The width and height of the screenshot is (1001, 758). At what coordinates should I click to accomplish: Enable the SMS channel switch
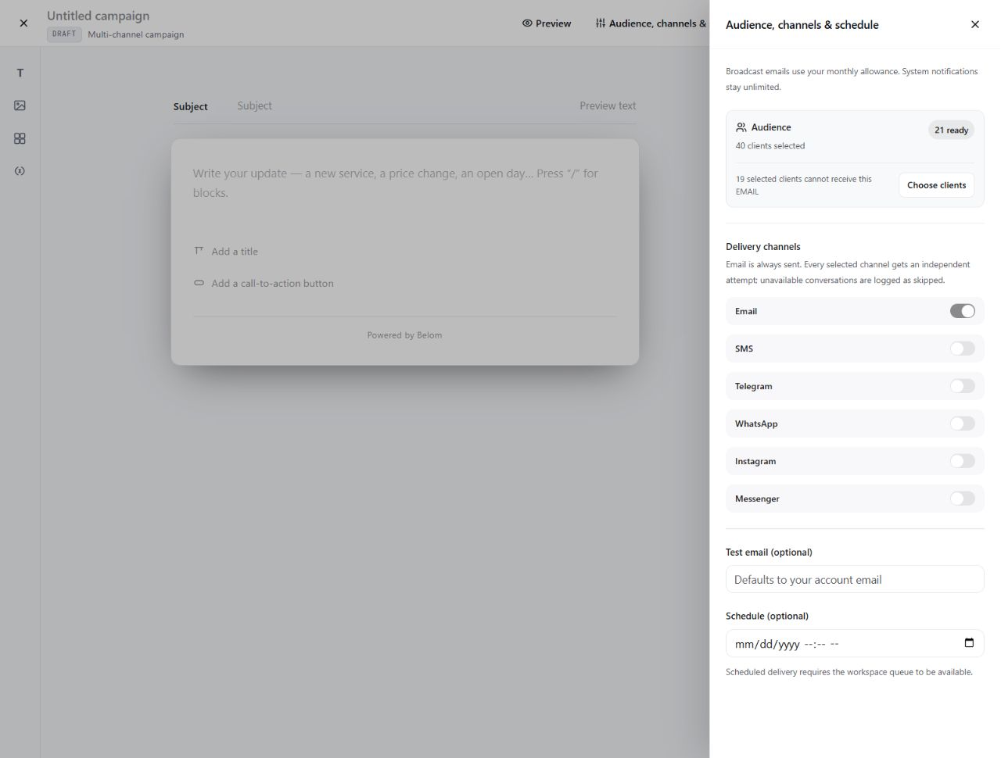click(963, 349)
